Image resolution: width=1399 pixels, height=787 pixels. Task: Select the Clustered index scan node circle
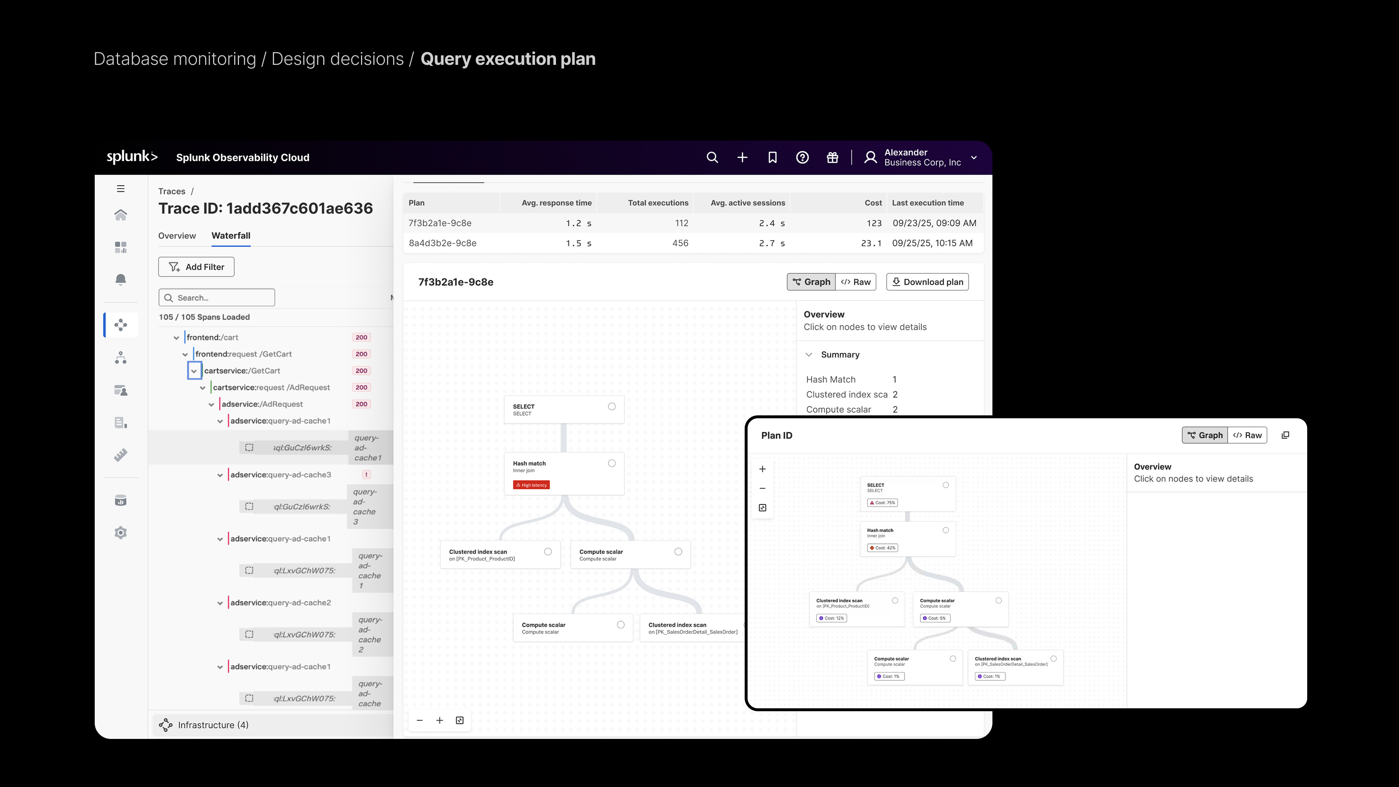point(549,551)
